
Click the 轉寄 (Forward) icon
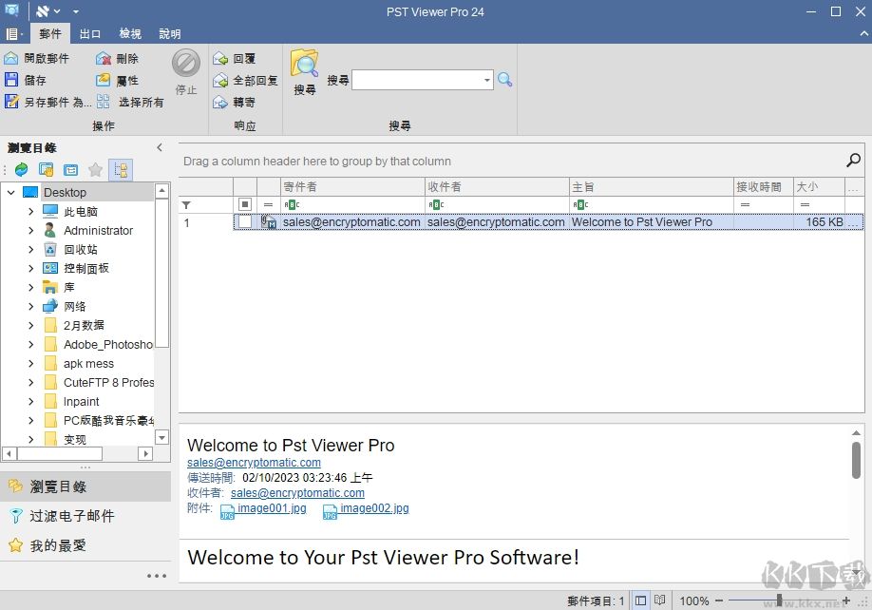click(x=221, y=102)
